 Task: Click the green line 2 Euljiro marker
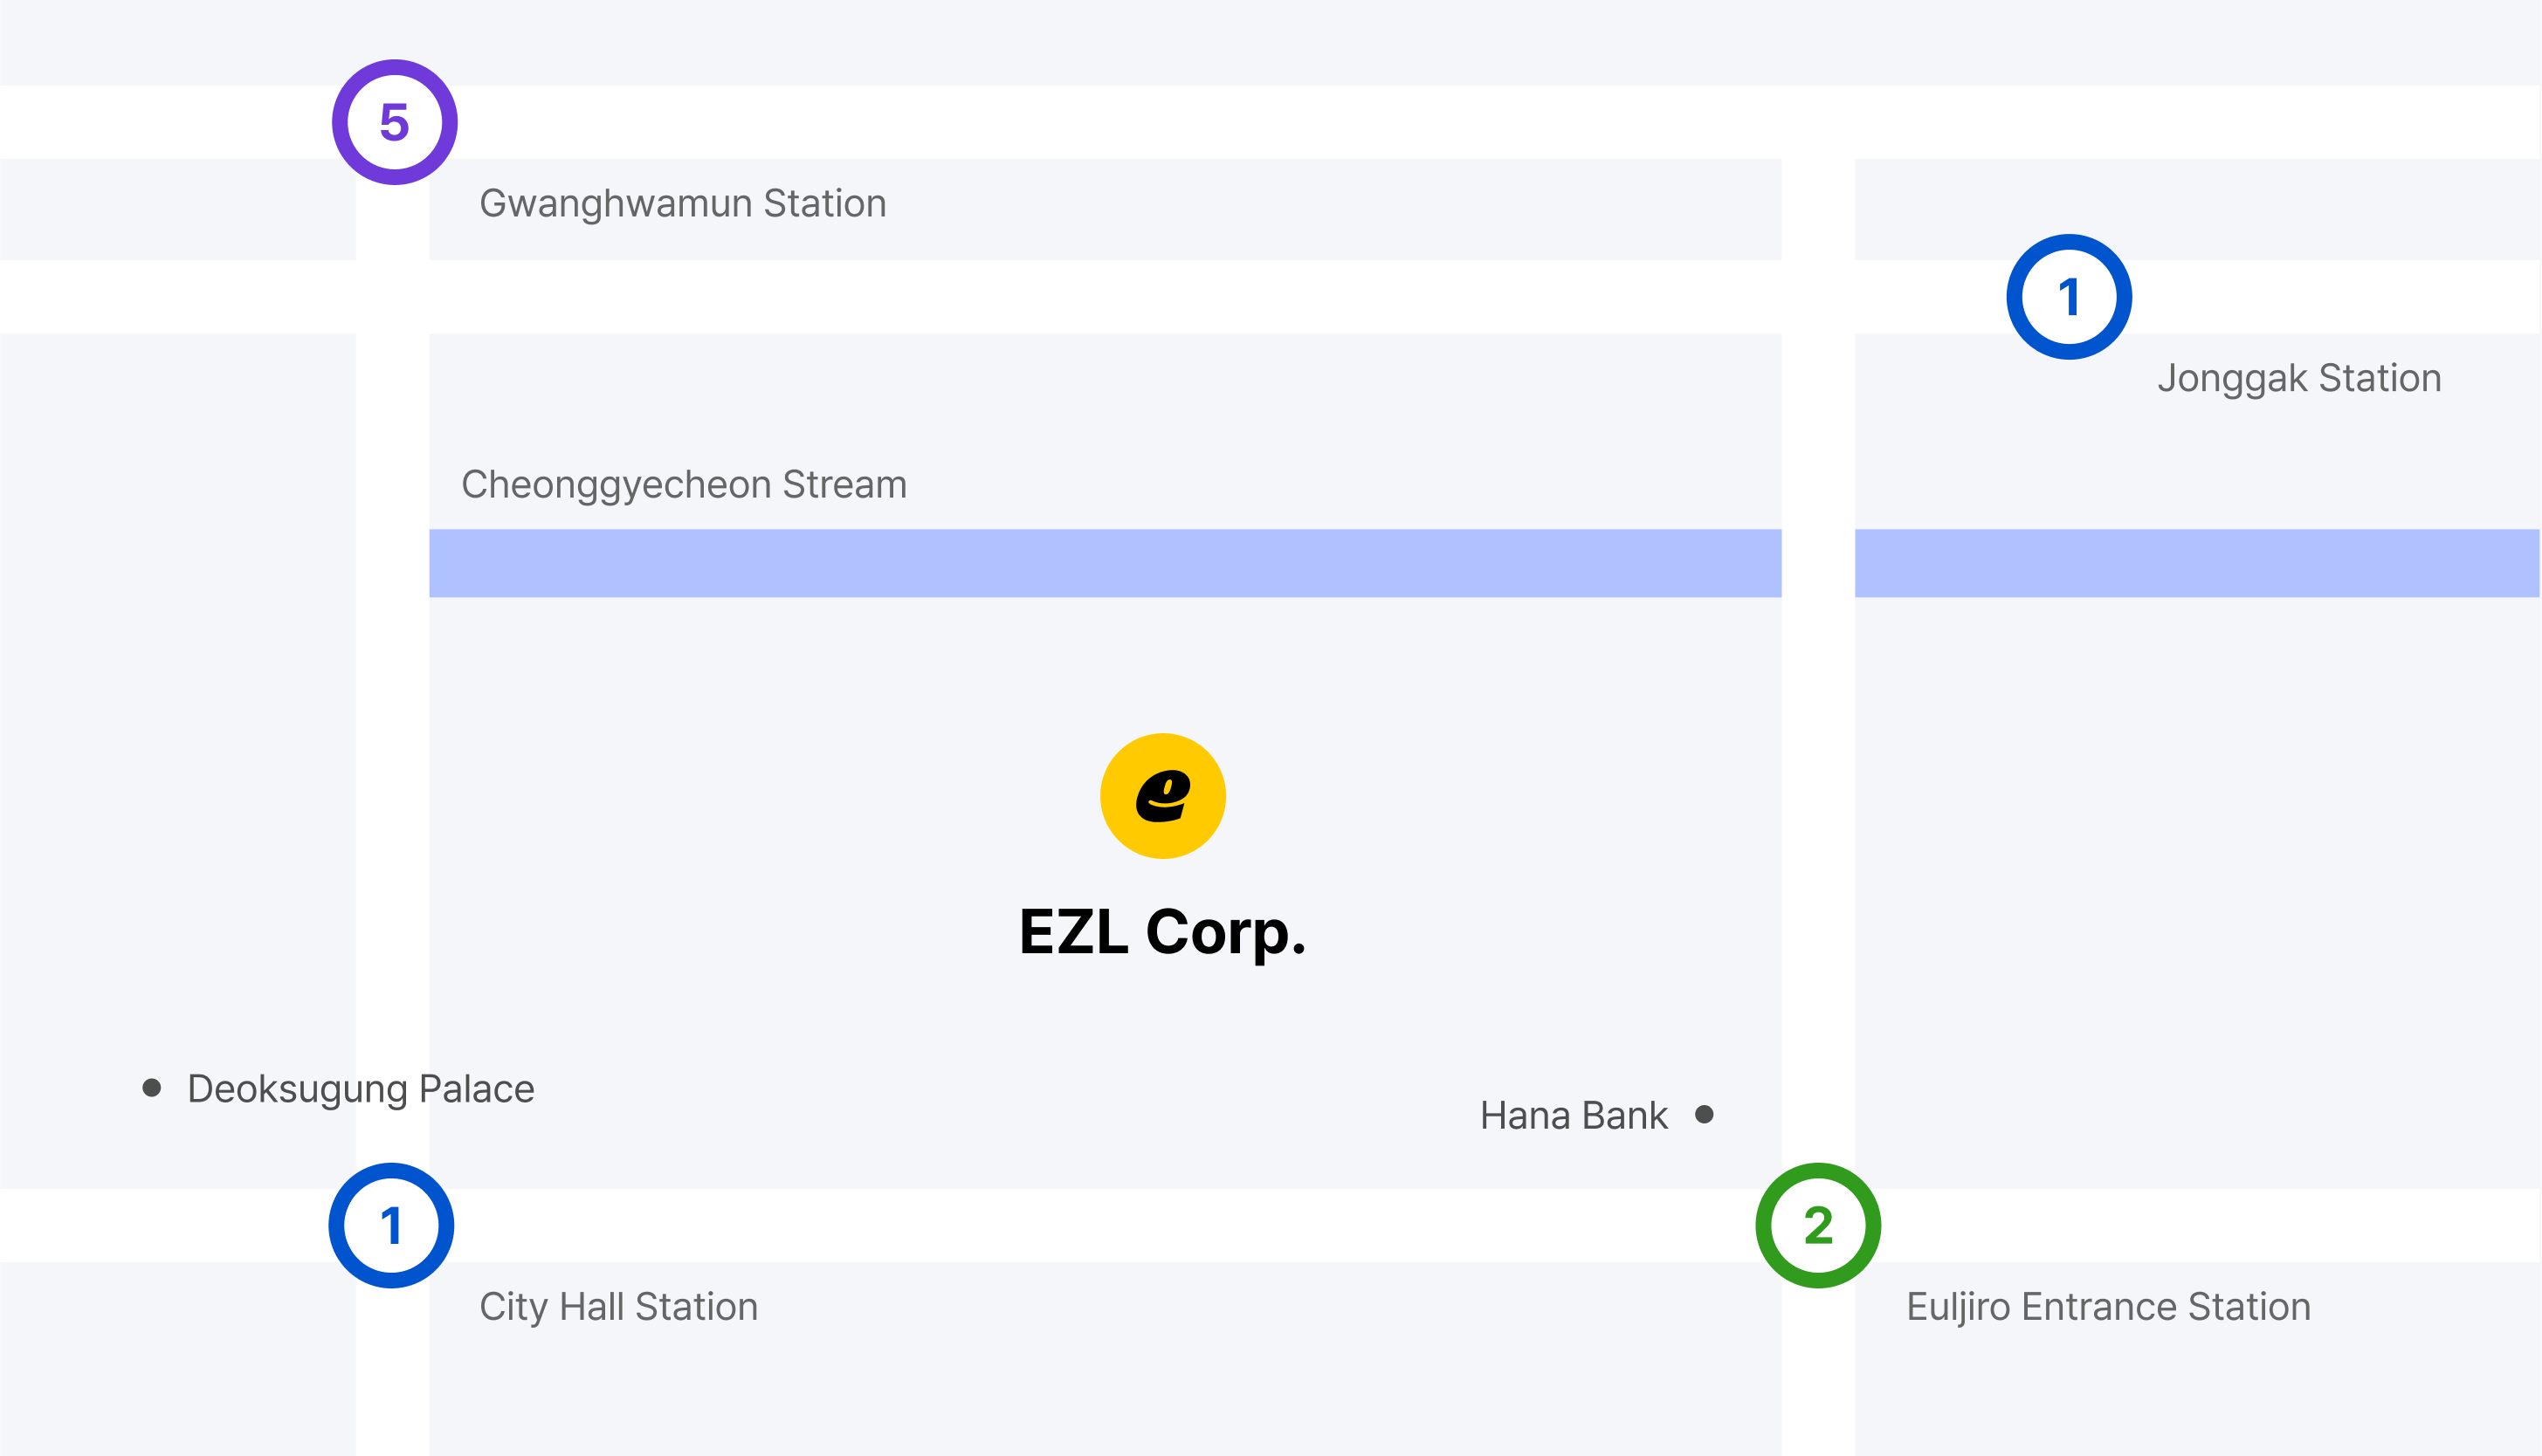[1818, 1225]
